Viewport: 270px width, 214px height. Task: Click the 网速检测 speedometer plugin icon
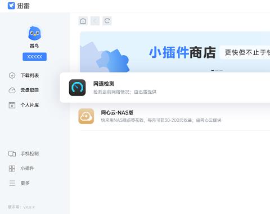click(x=77, y=88)
